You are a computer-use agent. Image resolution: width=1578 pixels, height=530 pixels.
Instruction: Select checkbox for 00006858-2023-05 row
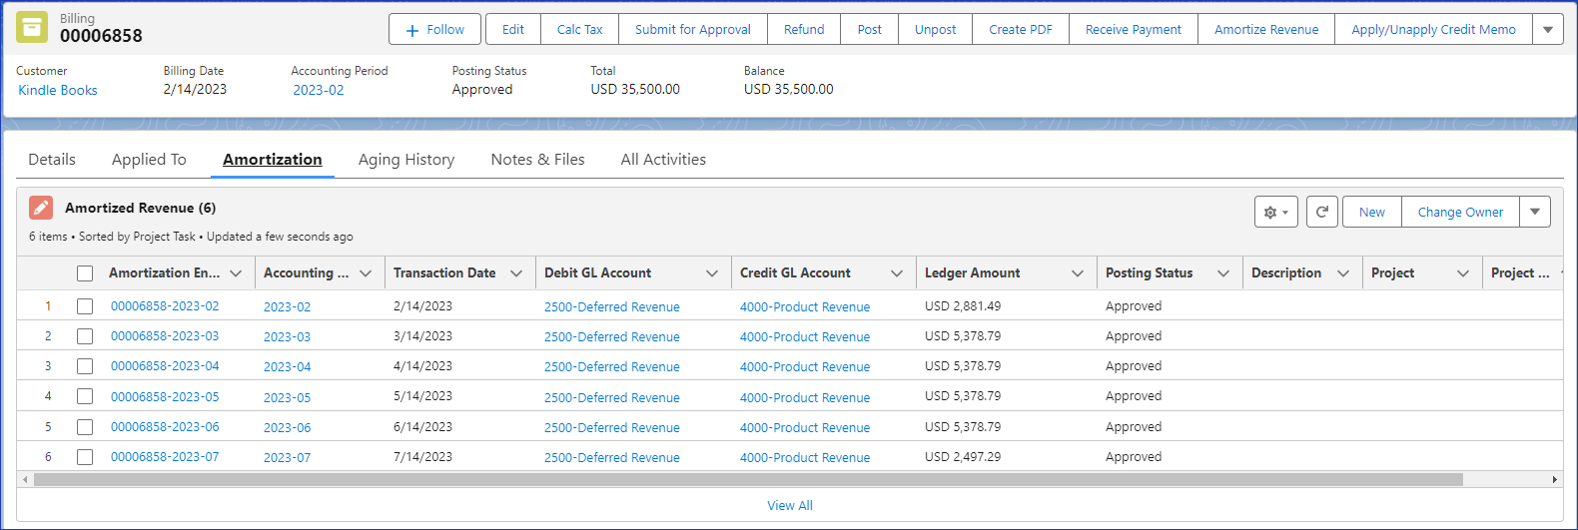click(85, 397)
